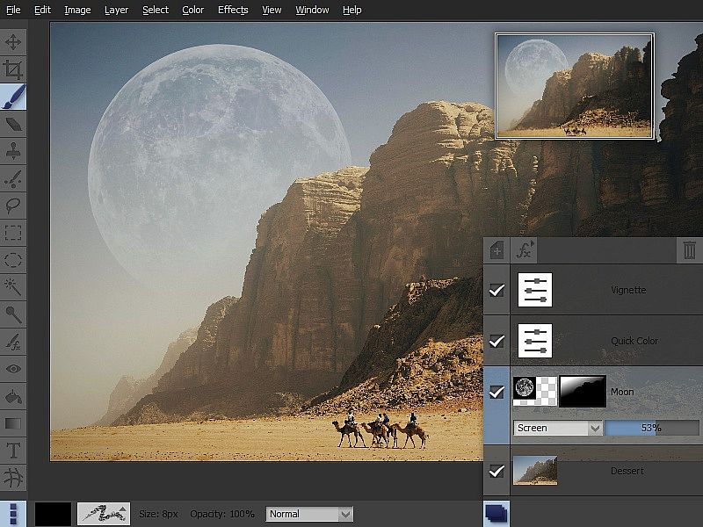Select the Move tool

13,41
